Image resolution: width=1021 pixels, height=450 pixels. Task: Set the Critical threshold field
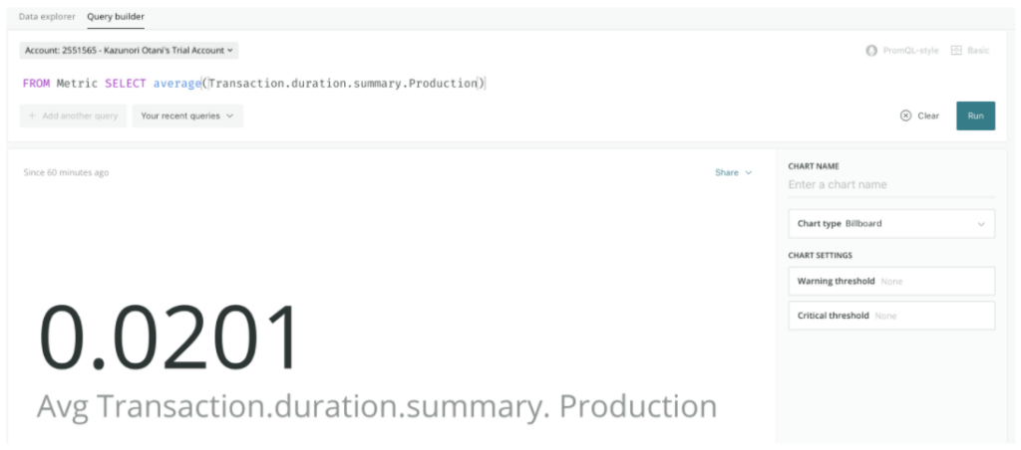click(891, 316)
